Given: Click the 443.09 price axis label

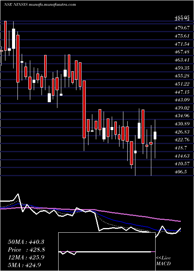Looking at the screenshot, I should click(182, 100).
